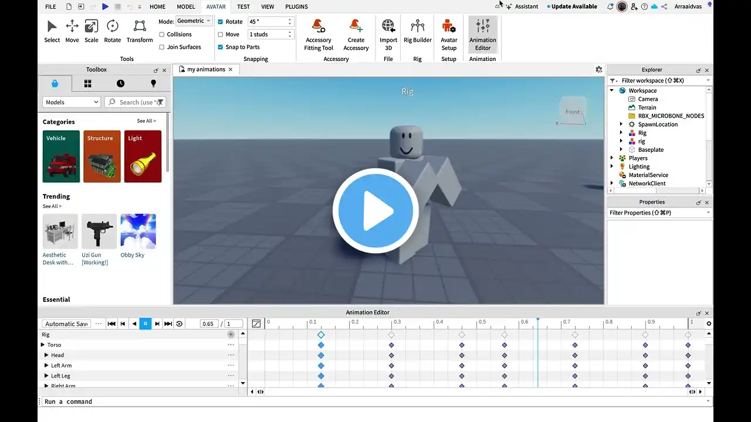Open Toolbox Recent clock tab
This screenshot has width=751, height=422.
coord(120,83)
